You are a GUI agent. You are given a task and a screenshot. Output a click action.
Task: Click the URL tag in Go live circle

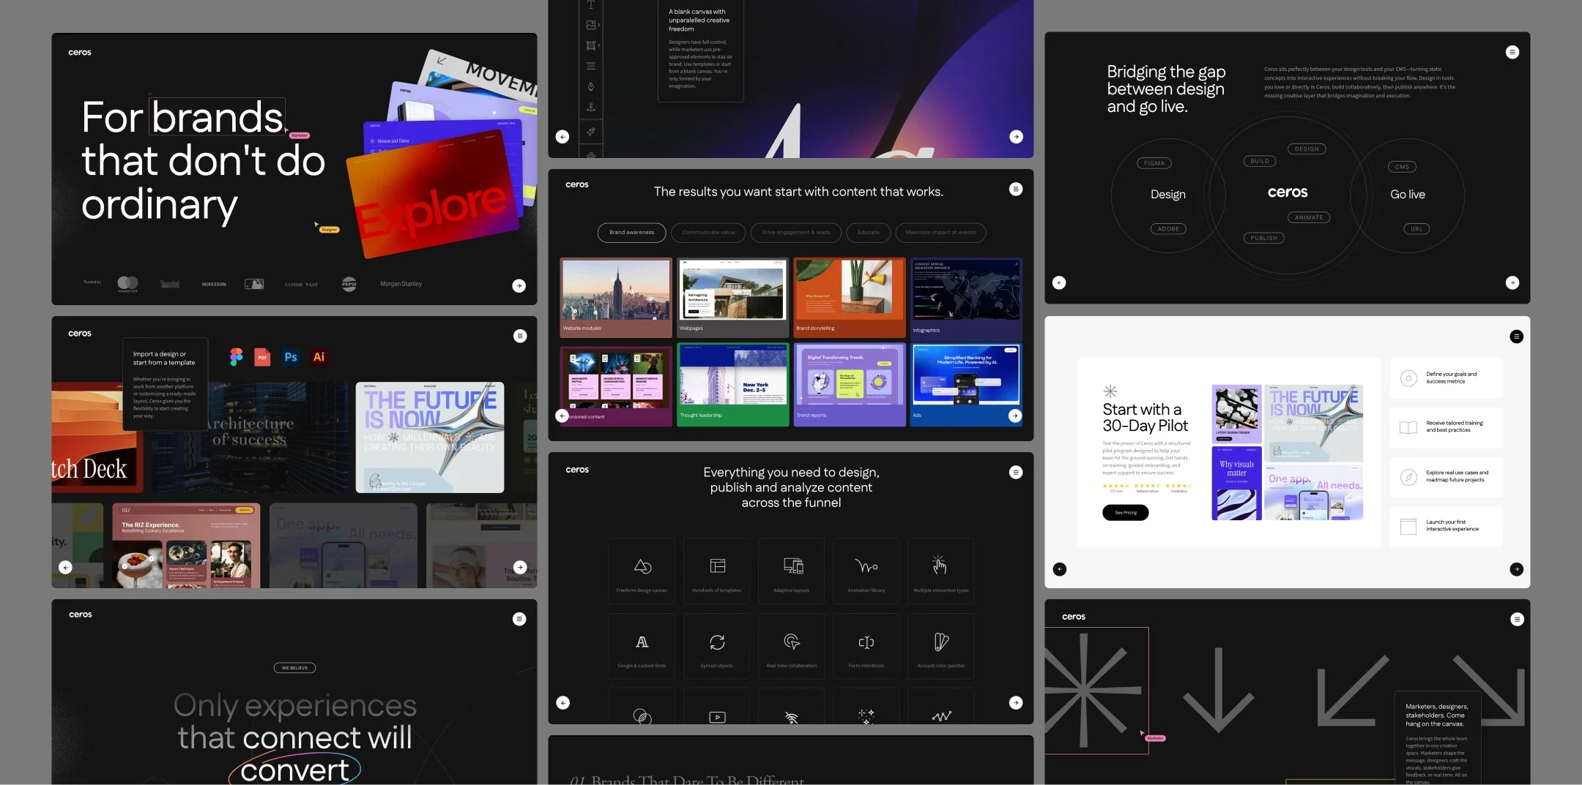point(1417,229)
